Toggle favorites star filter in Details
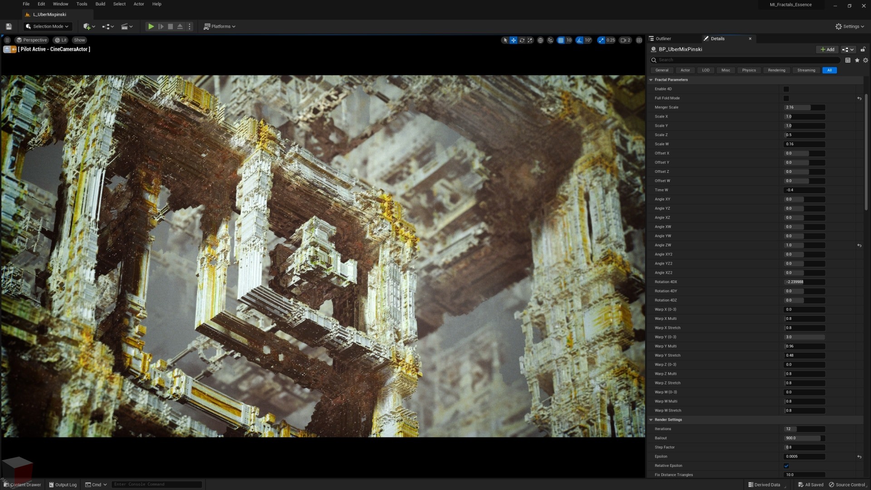871x490 pixels. click(857, 60)
